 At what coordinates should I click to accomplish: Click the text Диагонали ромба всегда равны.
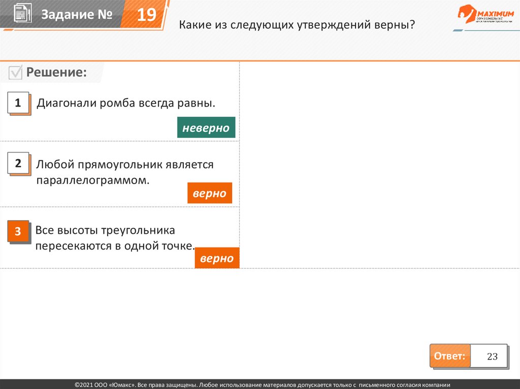pos(126,103)
